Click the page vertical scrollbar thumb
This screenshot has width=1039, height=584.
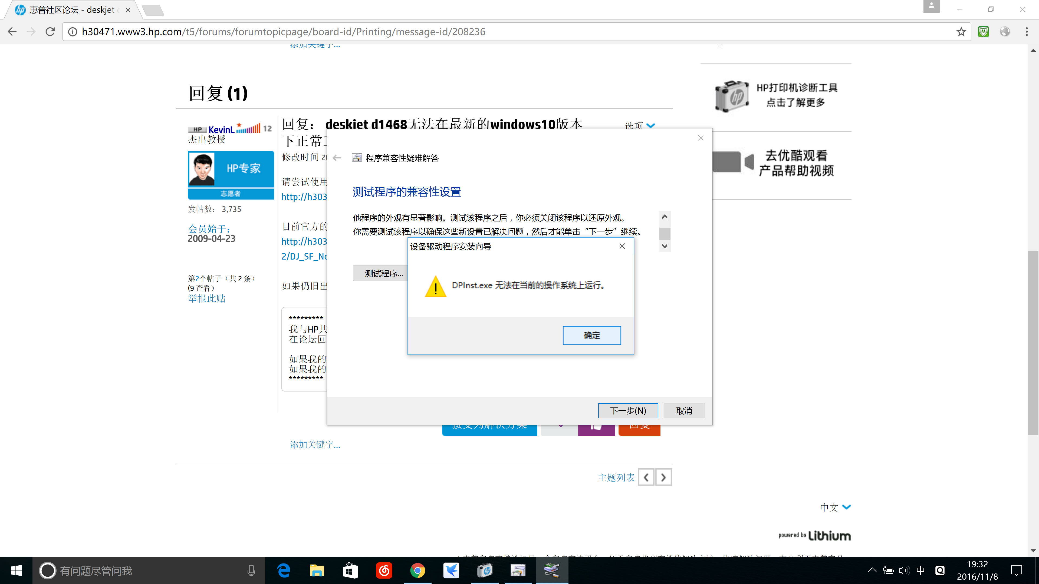[x=1033, y=343]
